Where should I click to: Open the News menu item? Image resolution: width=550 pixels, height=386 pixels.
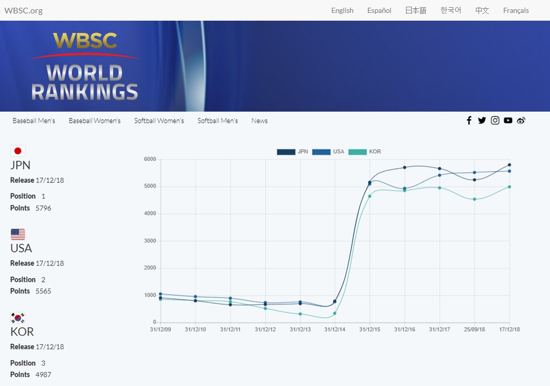pos(259,121)
